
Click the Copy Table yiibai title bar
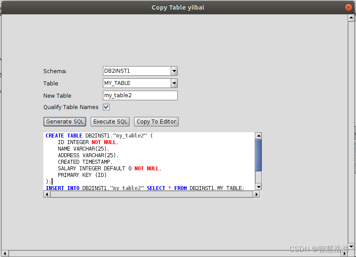pos(178,7)
